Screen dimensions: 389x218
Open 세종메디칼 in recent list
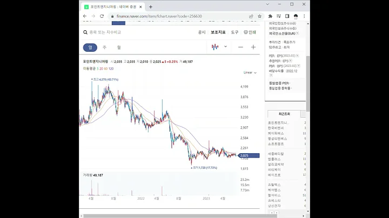[x=276, y=154]
